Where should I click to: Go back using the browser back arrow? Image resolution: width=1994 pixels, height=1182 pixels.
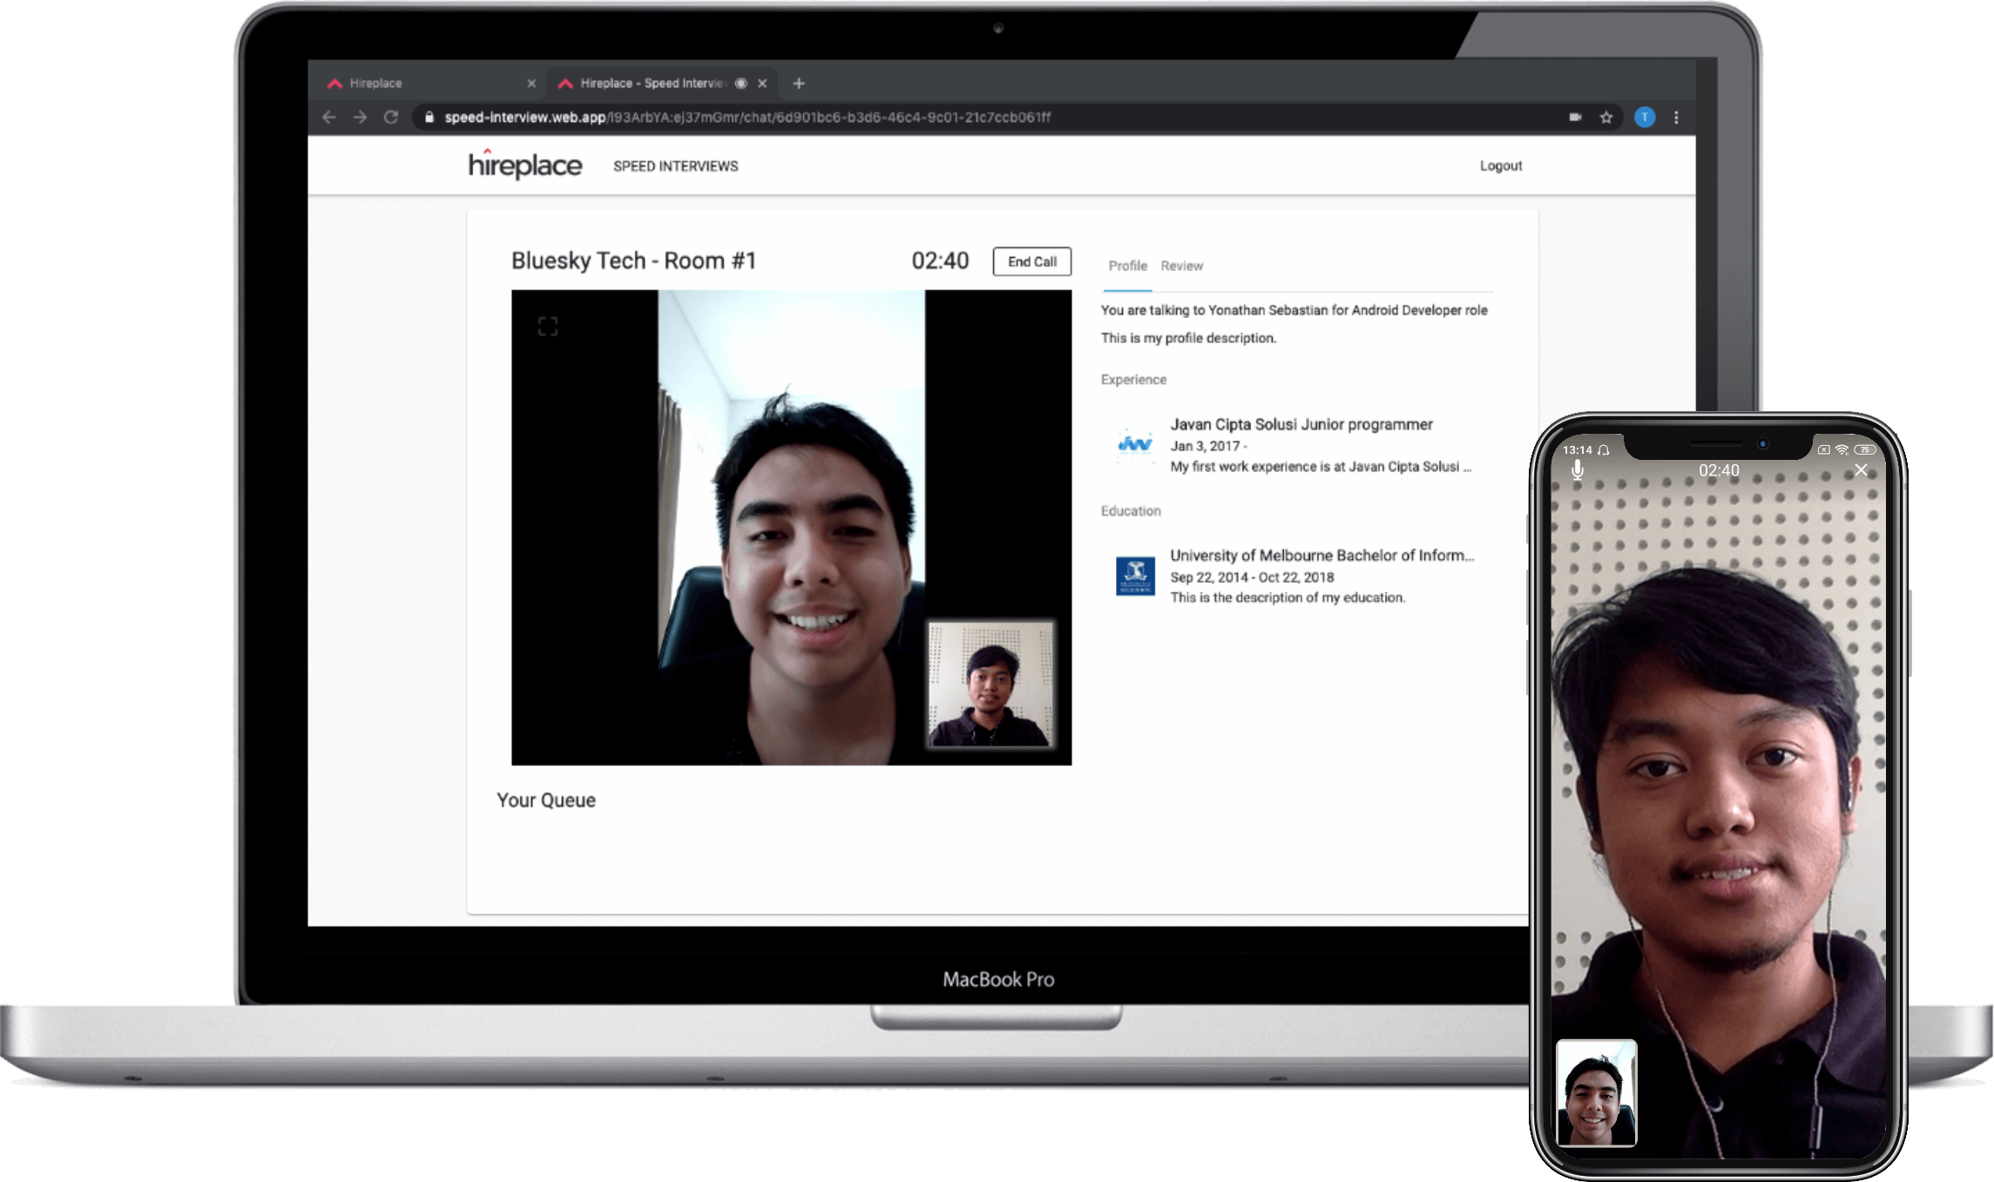click(329, 117)
